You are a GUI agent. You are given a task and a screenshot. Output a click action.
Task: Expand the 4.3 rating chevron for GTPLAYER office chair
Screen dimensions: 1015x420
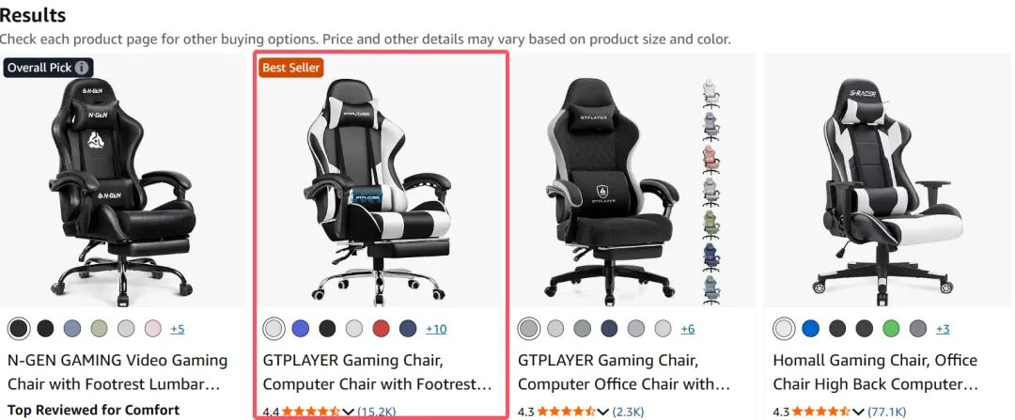(603, 412)
